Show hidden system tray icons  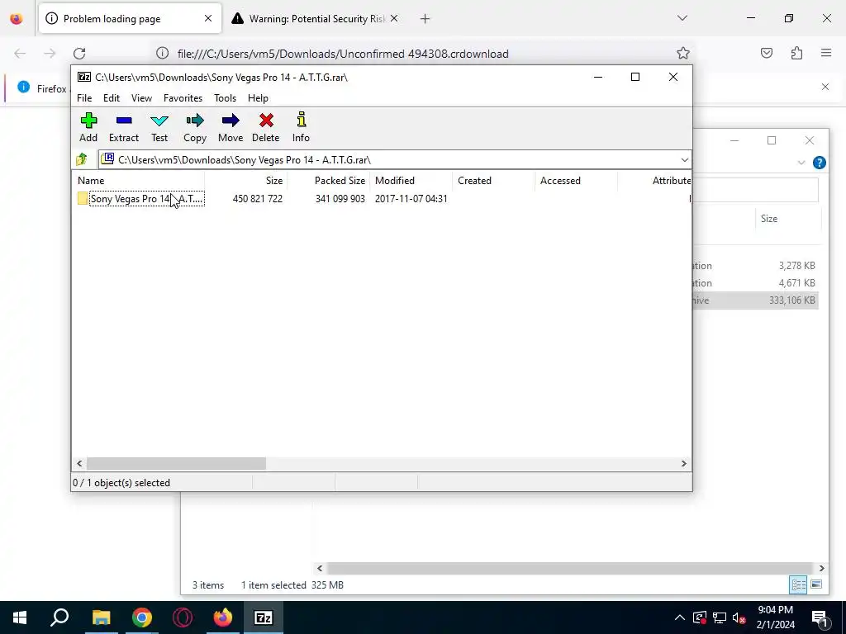click(x=680, y=617)
